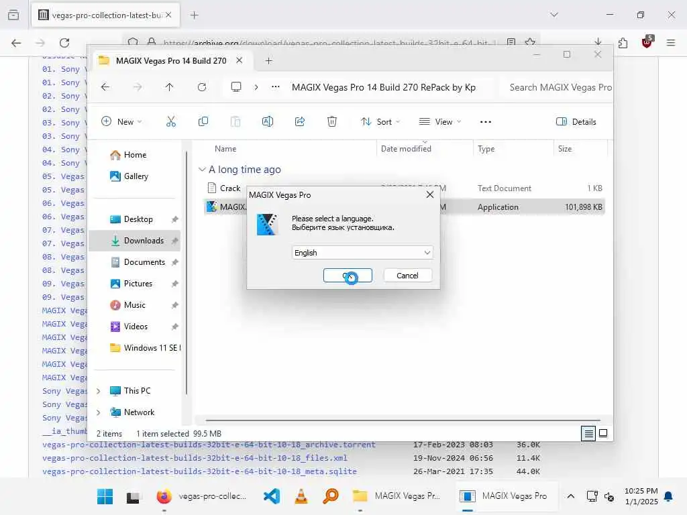
Task: Click the breadcrumb chevron in address bar
Action: (256, 87)
